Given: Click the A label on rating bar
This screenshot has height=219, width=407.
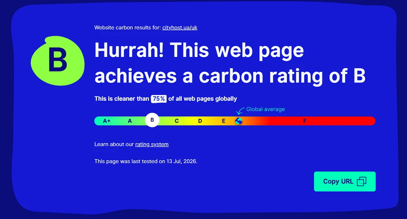Looking at the screenshot, I should (x=130, y=121).
